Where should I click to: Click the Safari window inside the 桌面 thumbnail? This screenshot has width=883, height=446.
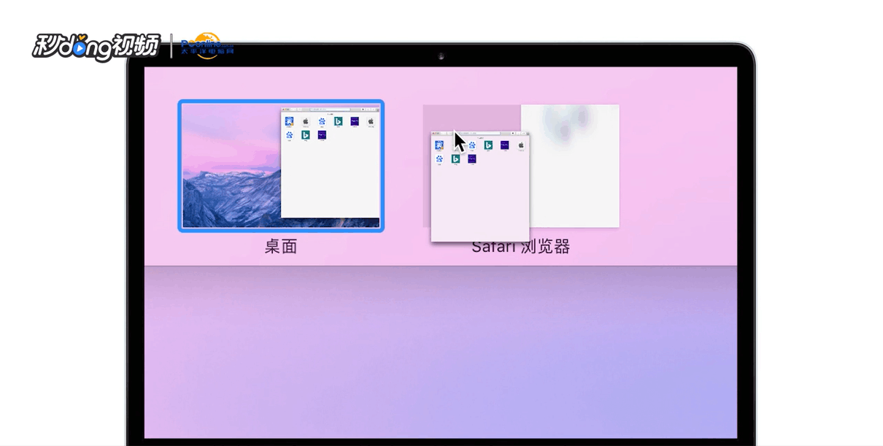[x=331, y=164]
